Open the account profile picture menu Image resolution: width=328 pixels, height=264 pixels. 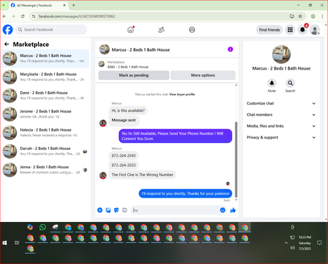pyautogui.click(x=315, y=30)
